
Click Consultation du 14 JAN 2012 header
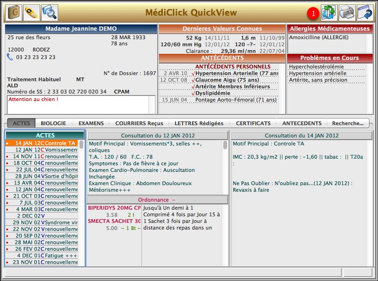[x=301, y=136]
